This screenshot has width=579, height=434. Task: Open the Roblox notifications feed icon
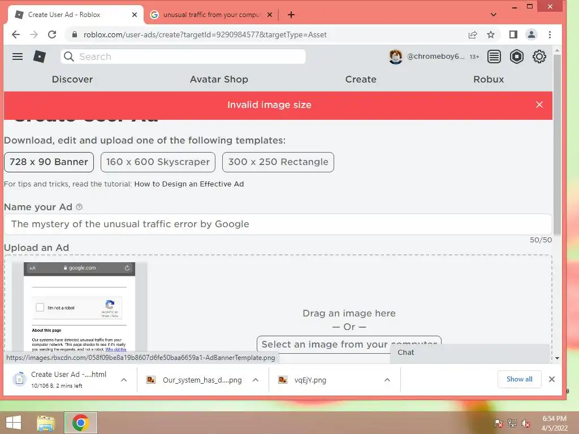(494, 57)
